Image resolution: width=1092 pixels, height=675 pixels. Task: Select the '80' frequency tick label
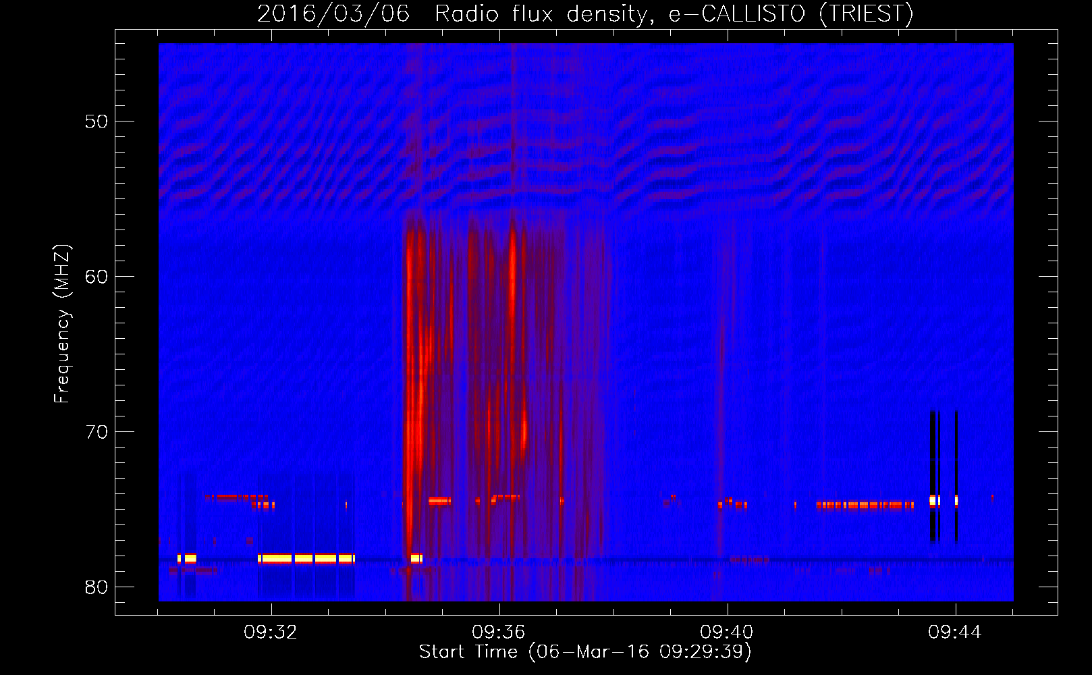pos(97,587)
